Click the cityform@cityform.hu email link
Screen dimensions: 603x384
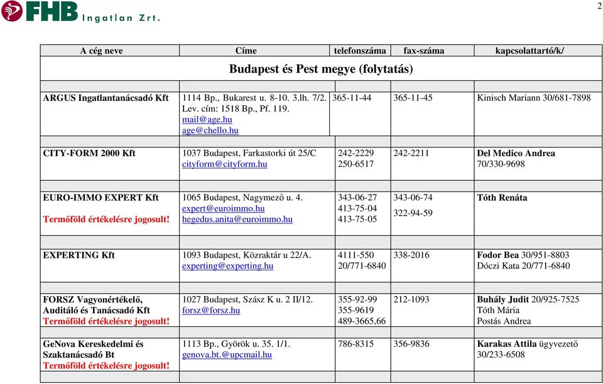coord(225,164)
